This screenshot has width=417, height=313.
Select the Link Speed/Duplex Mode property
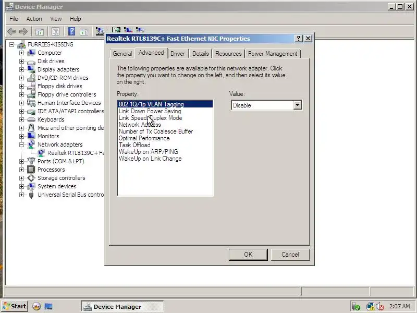[x=165, y=118]
